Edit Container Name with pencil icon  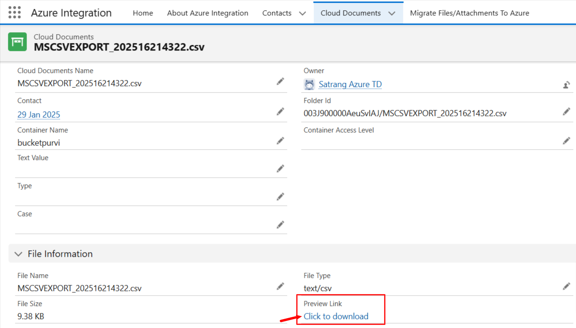pyautogui.click(x=280, y=141)
